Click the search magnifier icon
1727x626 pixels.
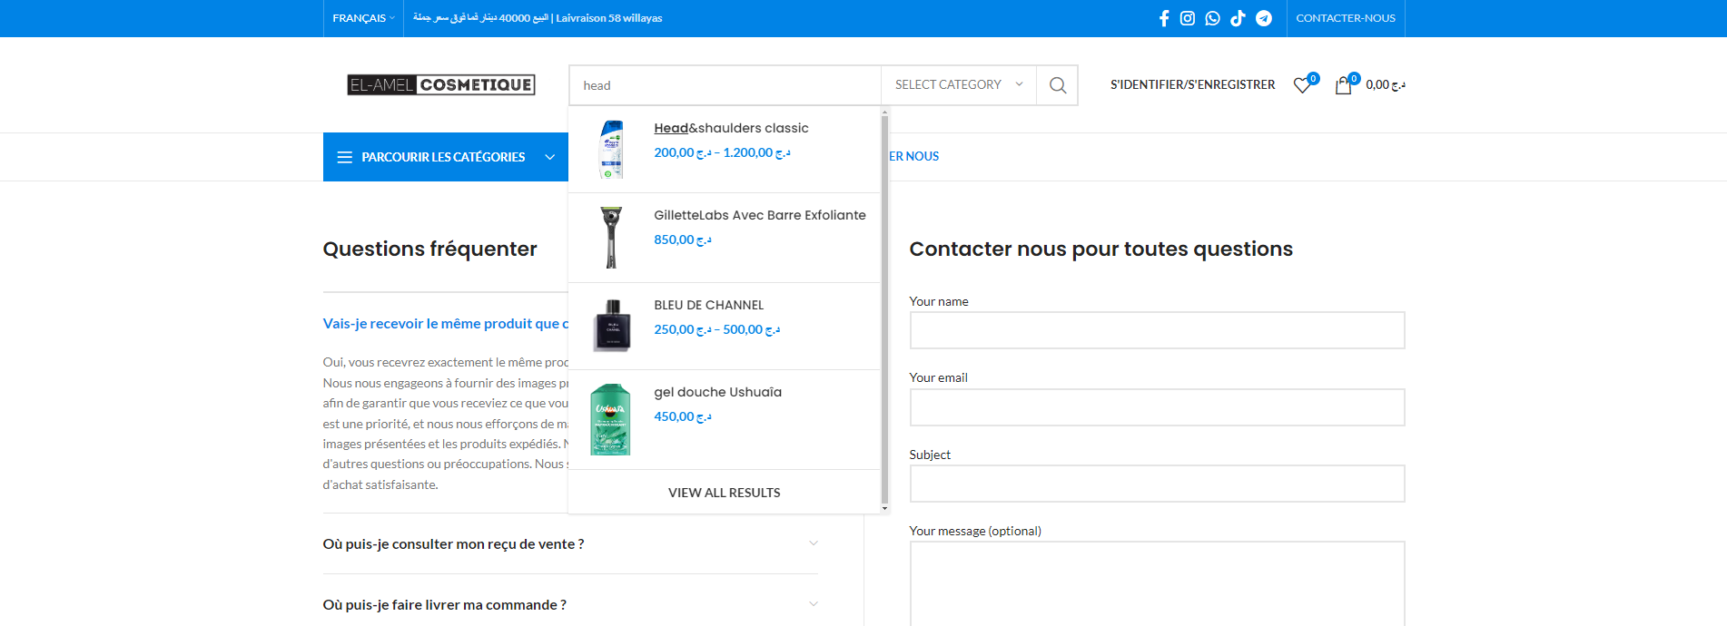pos(1057,85)
